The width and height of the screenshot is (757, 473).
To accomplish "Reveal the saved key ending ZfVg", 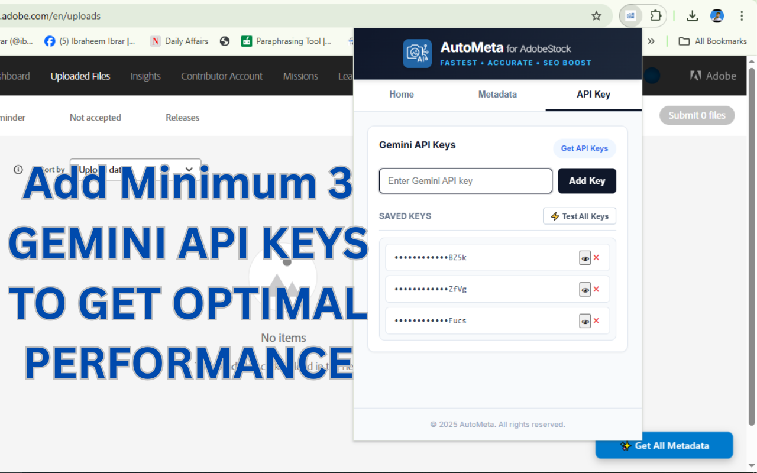I will coord(585,289).
